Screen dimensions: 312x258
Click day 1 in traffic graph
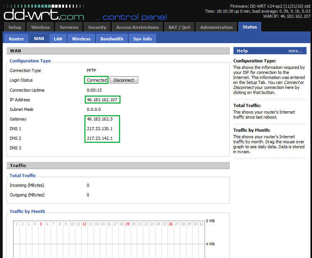tap(16, 224)
